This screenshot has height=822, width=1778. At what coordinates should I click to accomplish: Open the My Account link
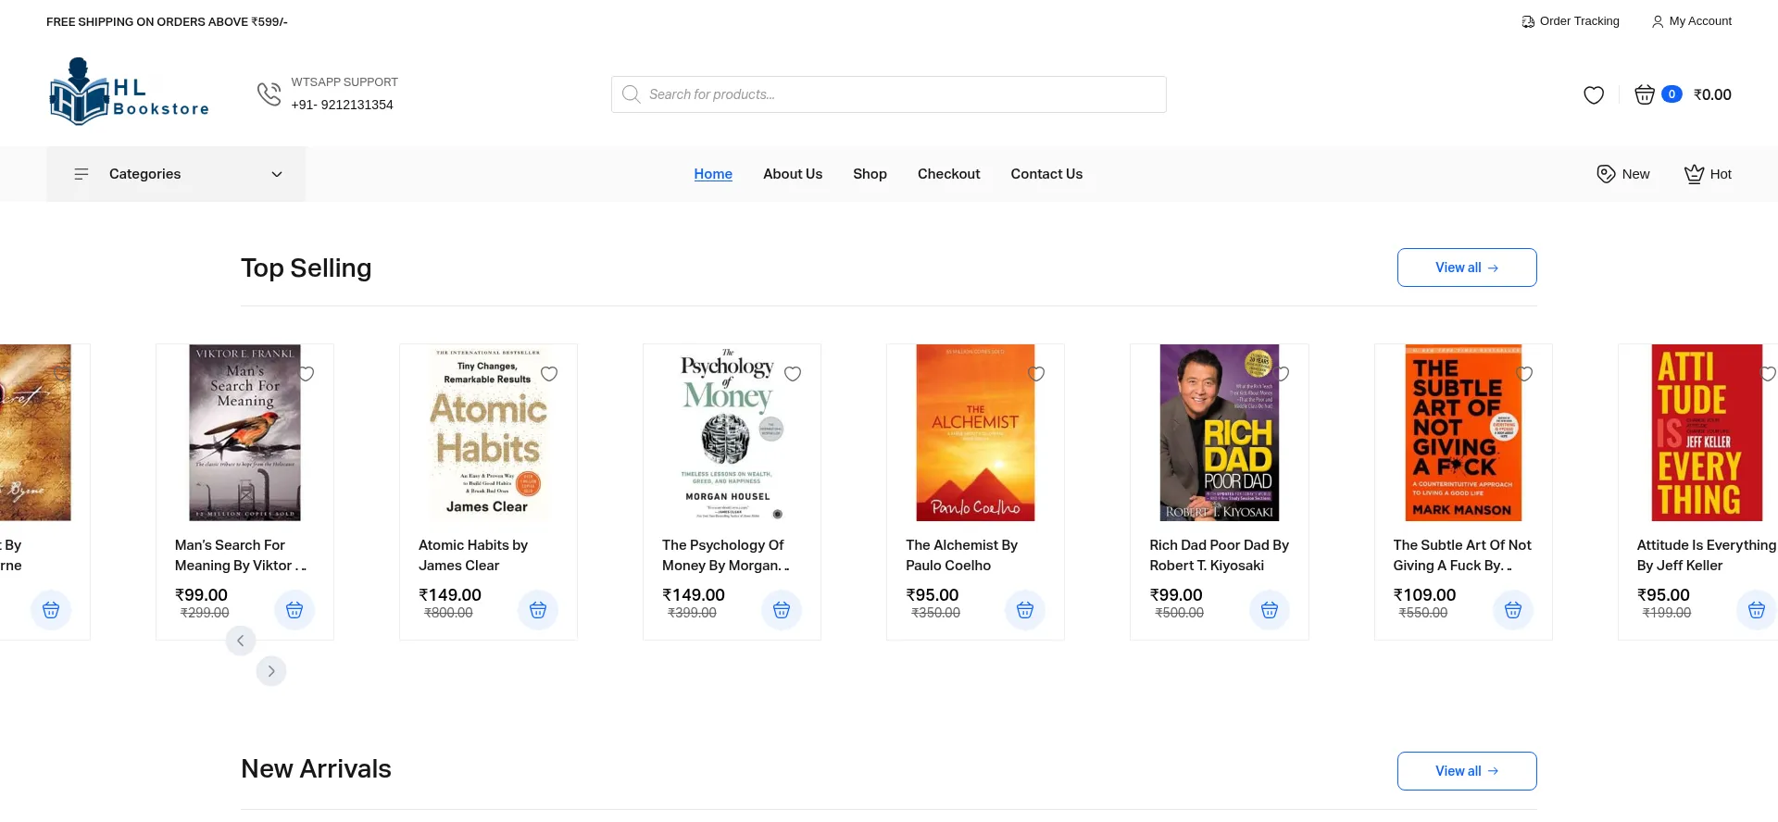(x=1692, y=21)
